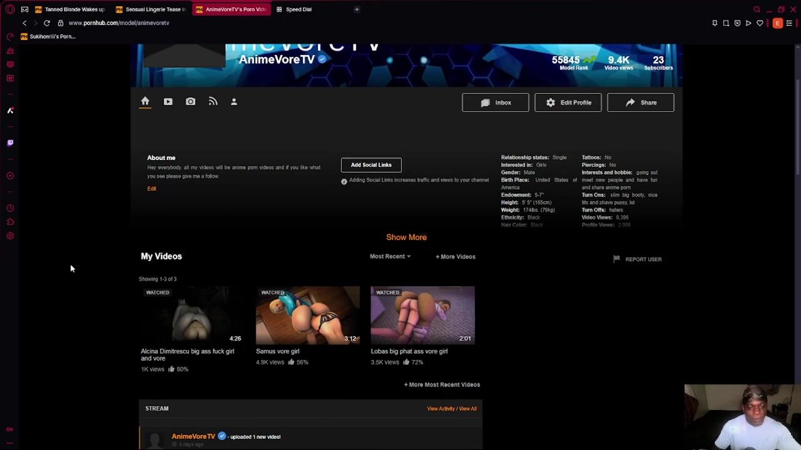This screenshot has width=801, height=450.
Task: Open the Share button menu
Action: [640, 102]
